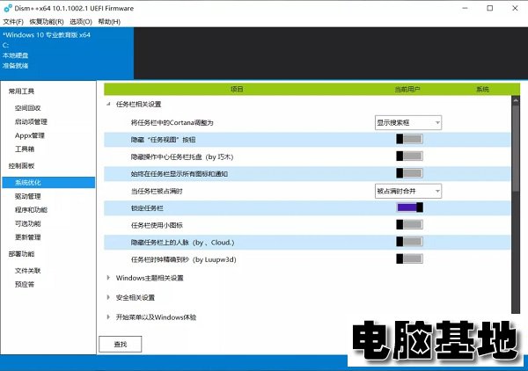The height and width of the screenshot is (371, 528).
Task: Click the 项目 column header
Action: click(x=237, y=89)
